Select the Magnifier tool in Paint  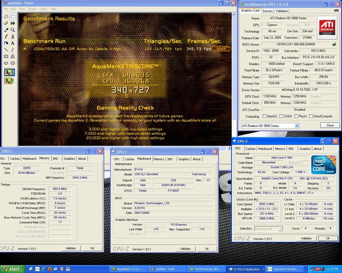pos(13,30)
